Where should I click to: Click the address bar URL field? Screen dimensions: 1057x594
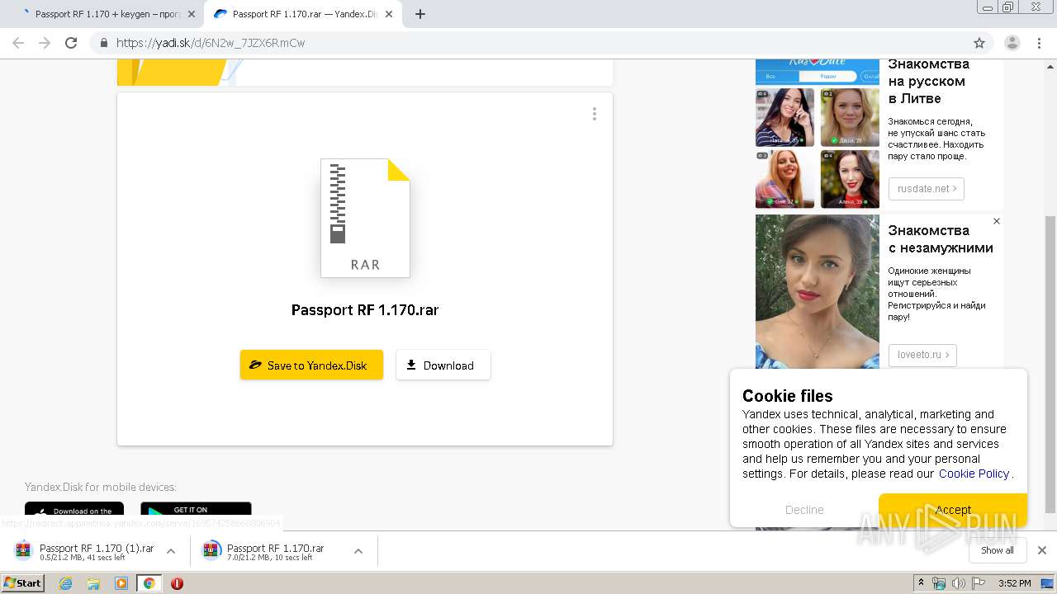coord(528,43)
